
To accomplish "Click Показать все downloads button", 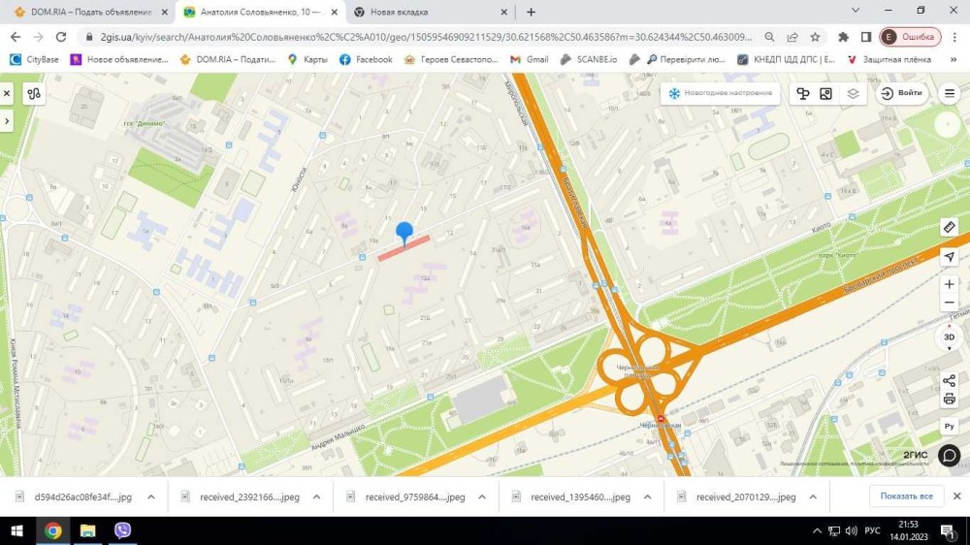I will pyautogui.click(x=906, y=497).
